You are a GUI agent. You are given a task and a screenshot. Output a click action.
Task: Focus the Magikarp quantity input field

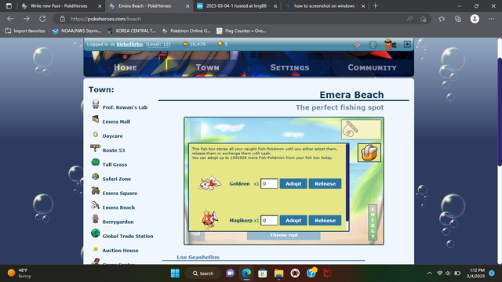point(269,220)
